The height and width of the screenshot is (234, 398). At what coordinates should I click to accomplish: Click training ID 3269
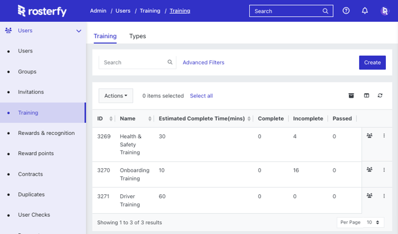click(104, 137)
